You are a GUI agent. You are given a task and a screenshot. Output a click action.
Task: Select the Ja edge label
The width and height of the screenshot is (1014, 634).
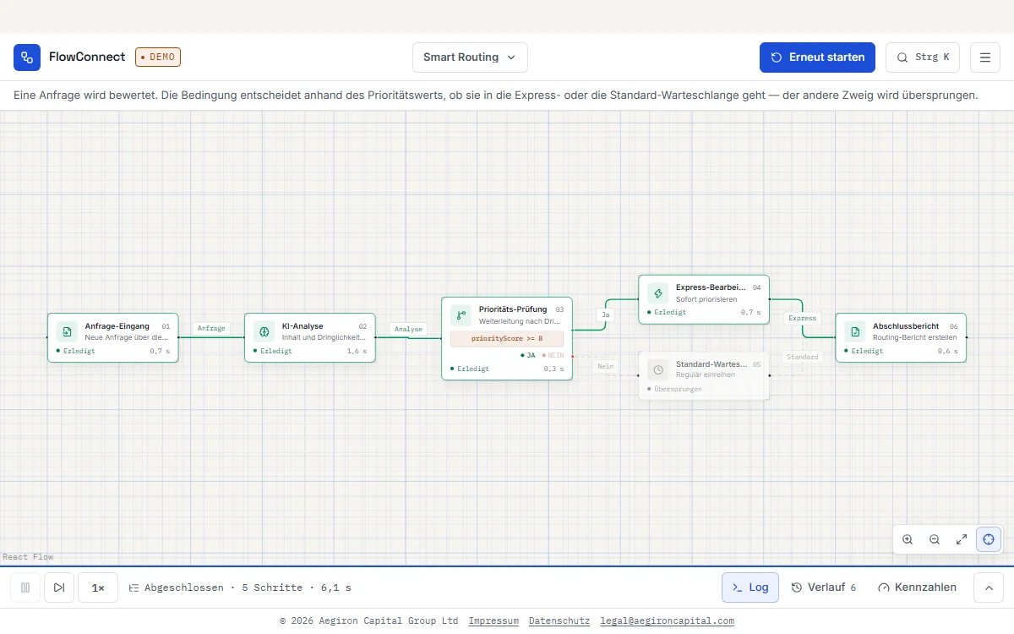pos(605,314)
